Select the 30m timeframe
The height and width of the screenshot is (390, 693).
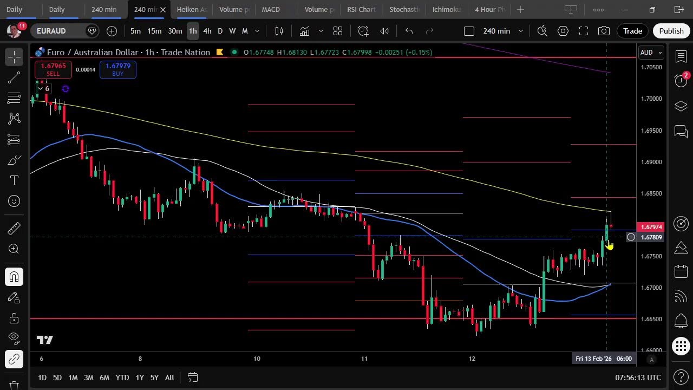175,31
